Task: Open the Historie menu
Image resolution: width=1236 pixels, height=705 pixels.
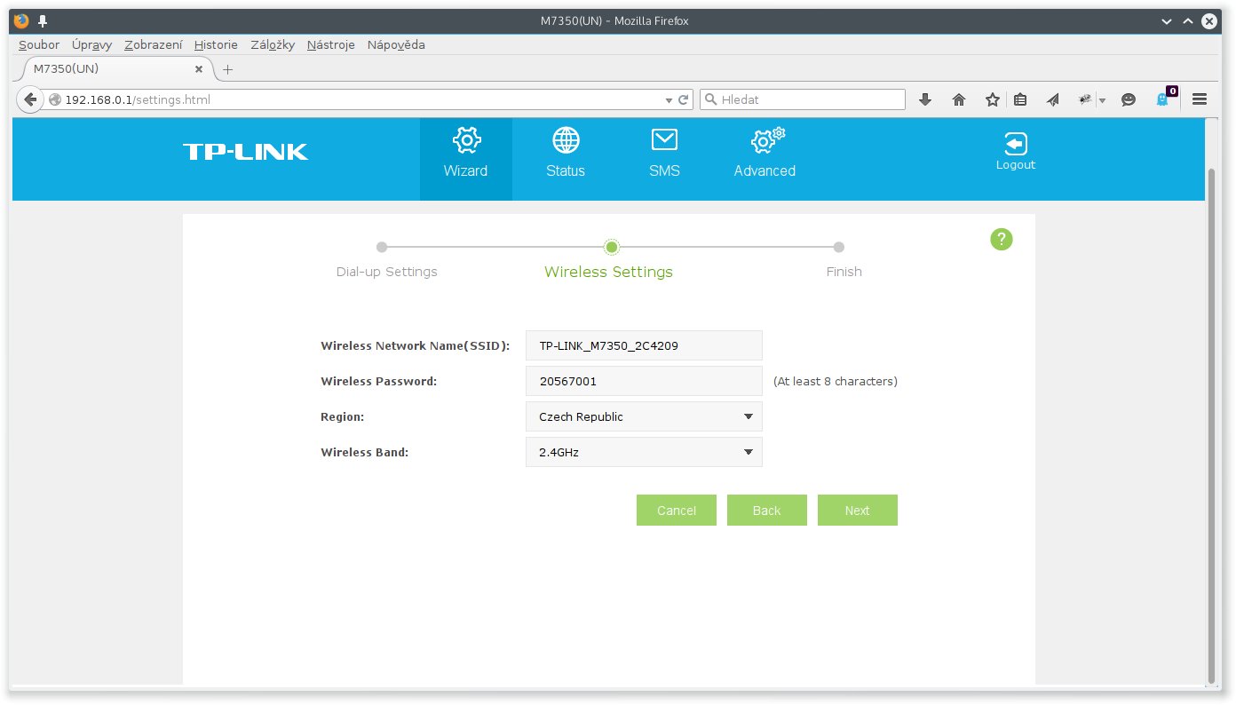Action: point(216,44)
